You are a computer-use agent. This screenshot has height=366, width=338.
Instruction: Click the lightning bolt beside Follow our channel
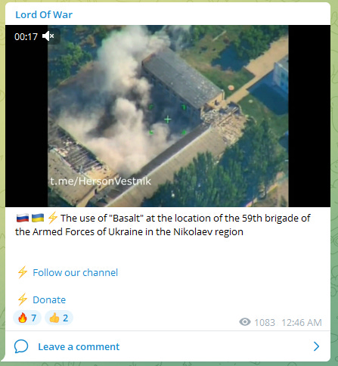[x=23, y=272]
